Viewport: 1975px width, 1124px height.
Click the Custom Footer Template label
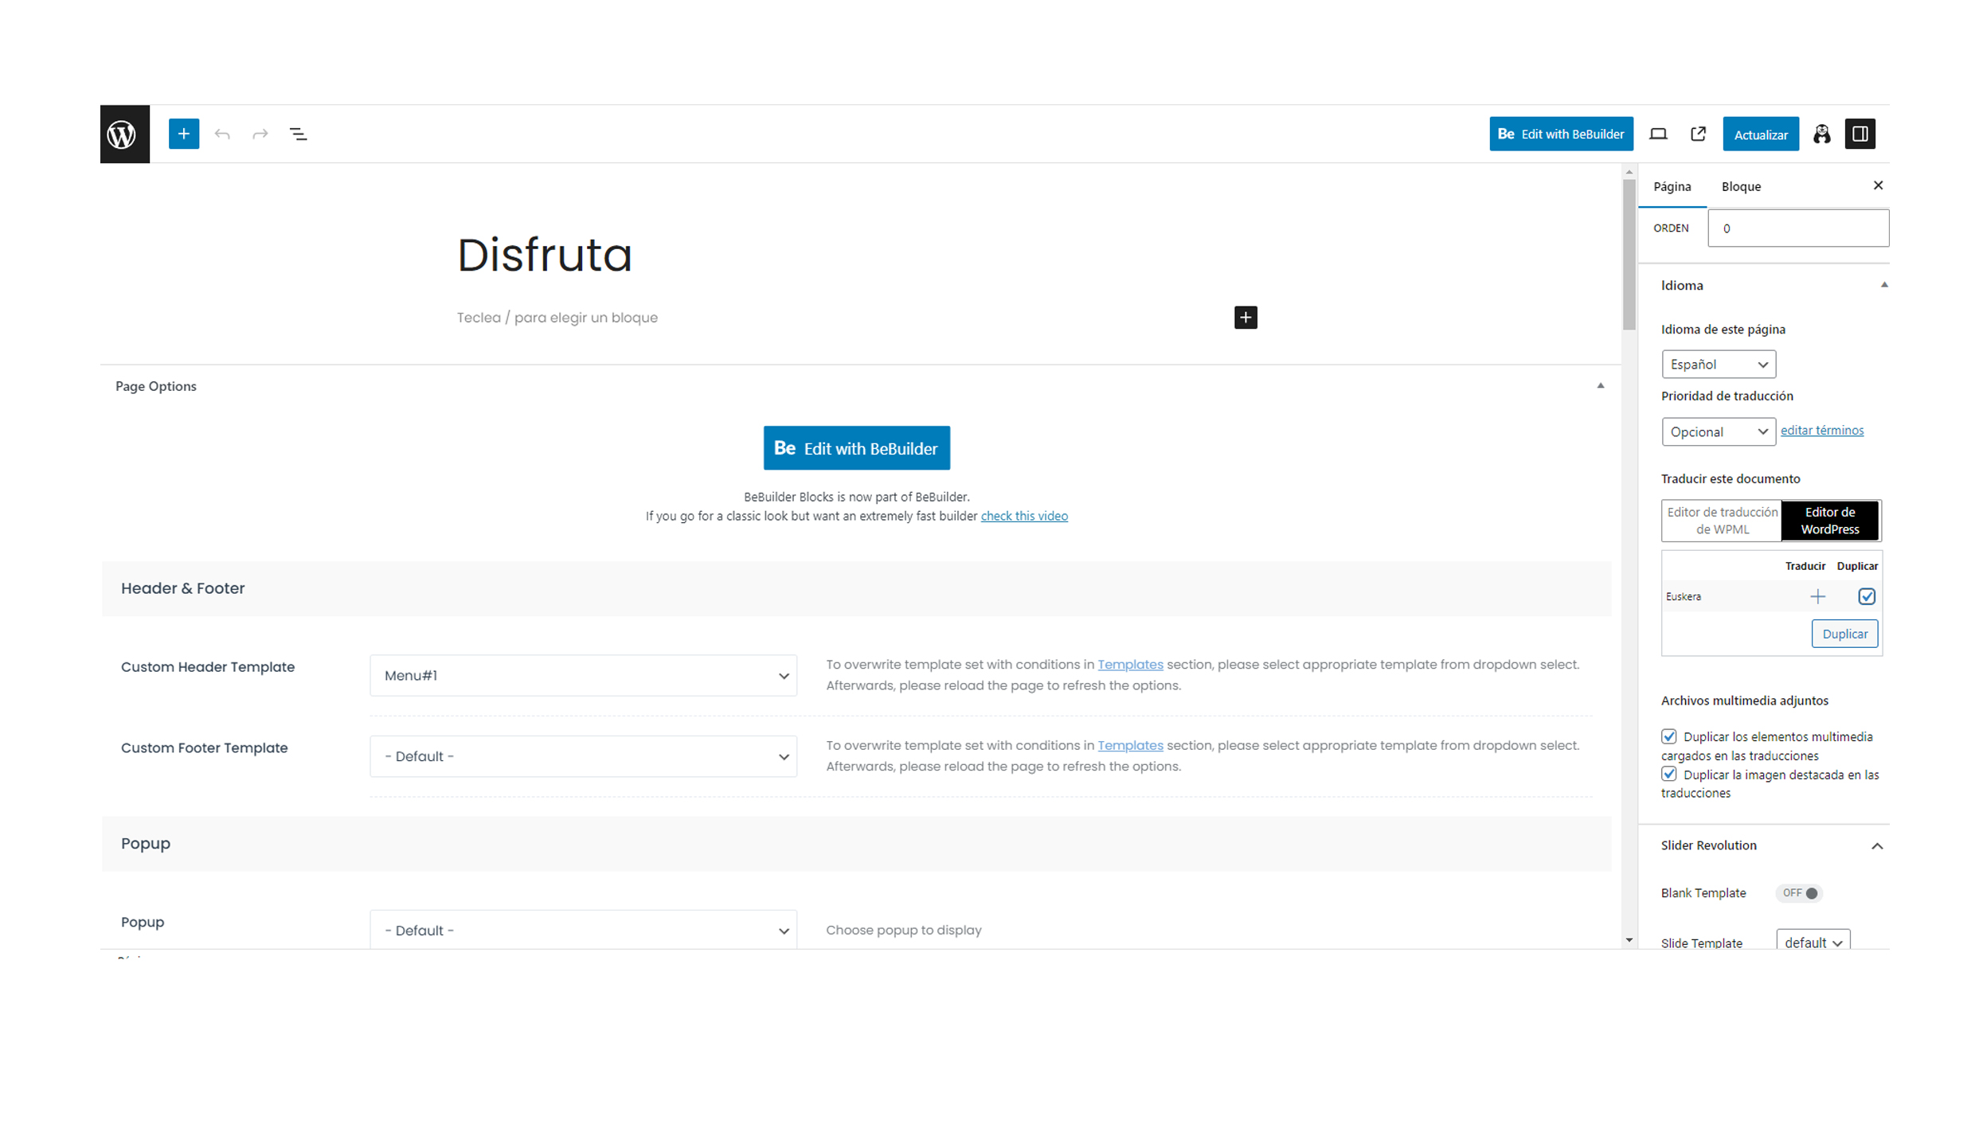pos(204,748)
